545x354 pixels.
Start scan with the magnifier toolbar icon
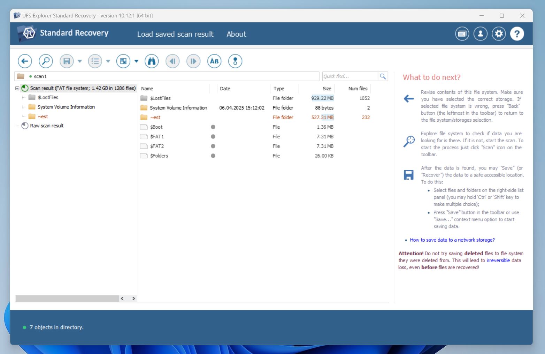pos(46,61)
